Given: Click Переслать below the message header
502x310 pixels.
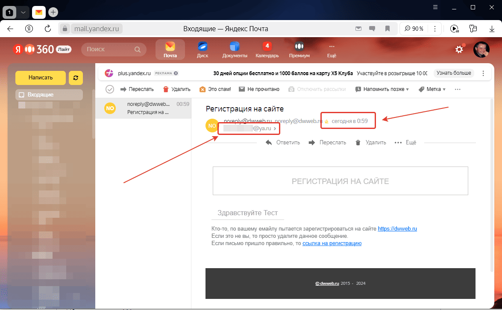Looking at the screenshot, I should click(x=327, y=142).
